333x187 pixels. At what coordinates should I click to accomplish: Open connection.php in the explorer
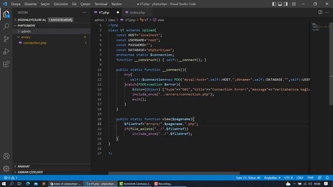coord(52,43)
